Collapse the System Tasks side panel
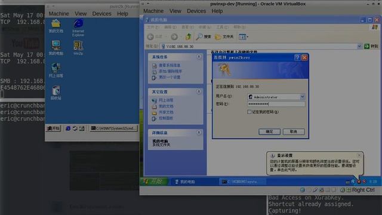 pos(199,57)
